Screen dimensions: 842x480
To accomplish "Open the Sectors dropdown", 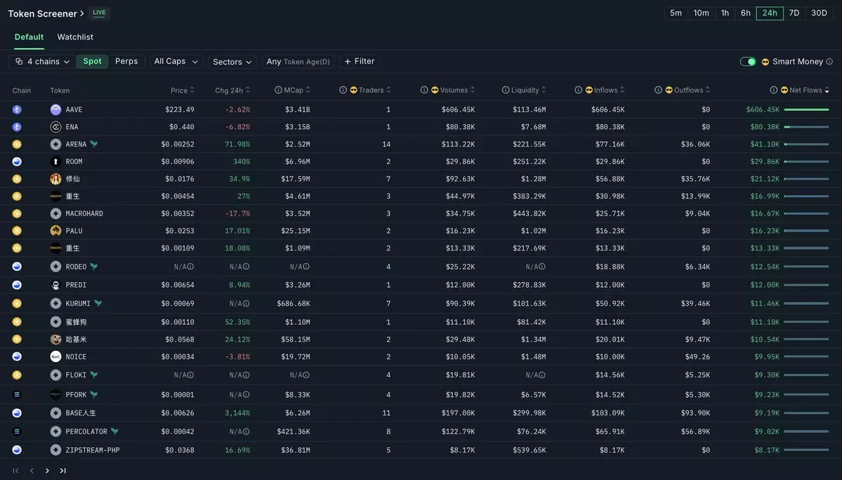I will point(232,62).
